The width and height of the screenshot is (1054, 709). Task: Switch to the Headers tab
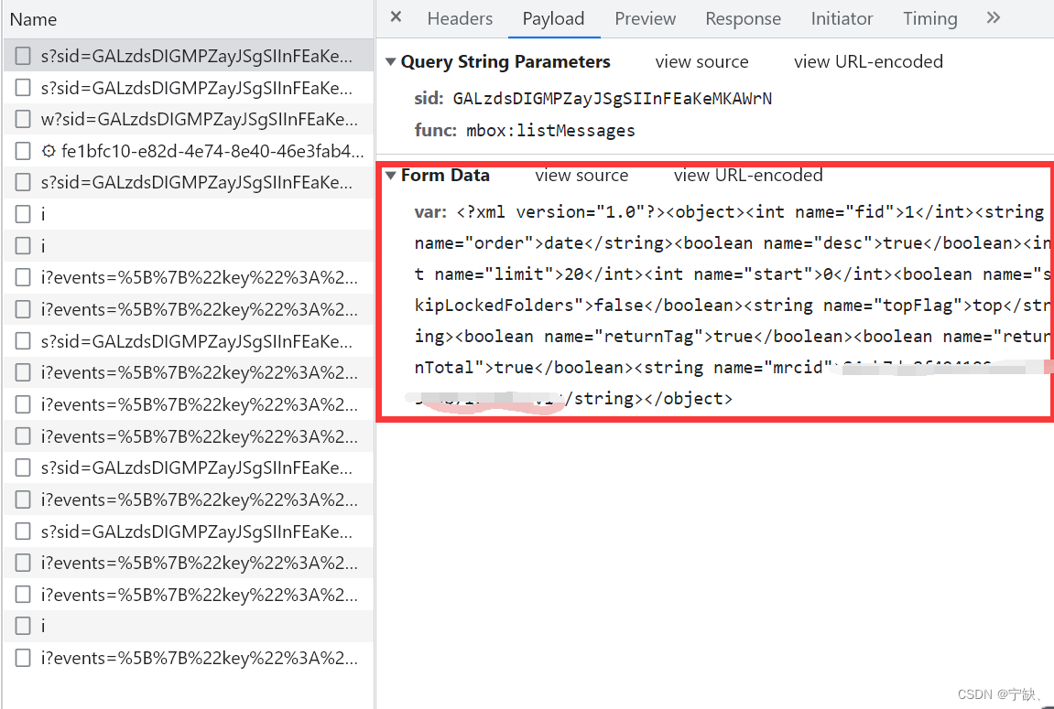pyautogui.click(x=460, y=18)
